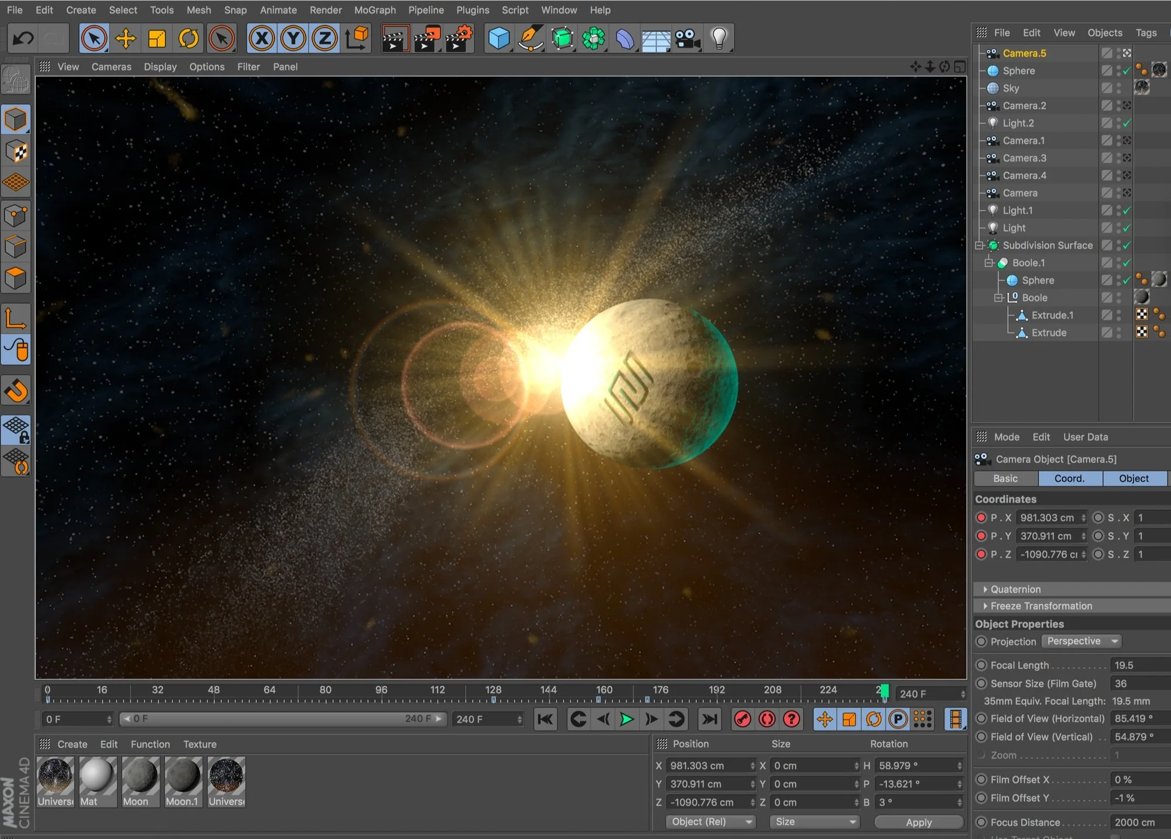Expand the Quaternion section
Screen dimensions: 1171x839
[x=986, y=589]
